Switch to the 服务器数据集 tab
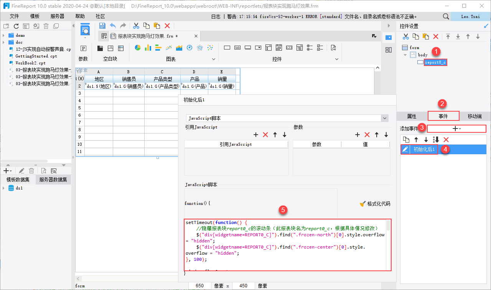The width and height of the screenshot is (491, 290). (x=53, y=180)
